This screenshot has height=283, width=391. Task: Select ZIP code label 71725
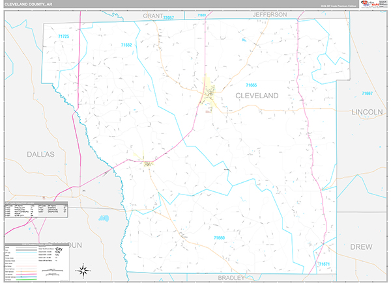(x=64, y=36)
